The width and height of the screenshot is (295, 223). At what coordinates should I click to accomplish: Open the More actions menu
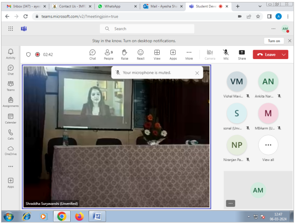pos(189,54)
